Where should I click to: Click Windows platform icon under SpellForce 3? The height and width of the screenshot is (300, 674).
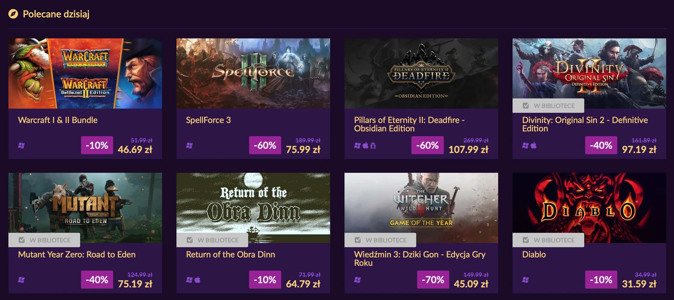tap(189, 145)
